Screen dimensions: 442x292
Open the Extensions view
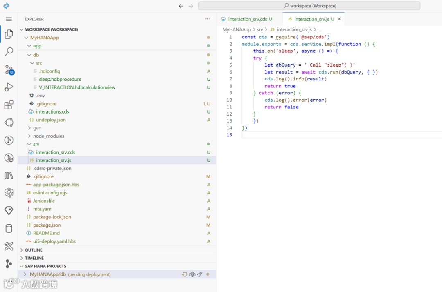click(9, 105)
